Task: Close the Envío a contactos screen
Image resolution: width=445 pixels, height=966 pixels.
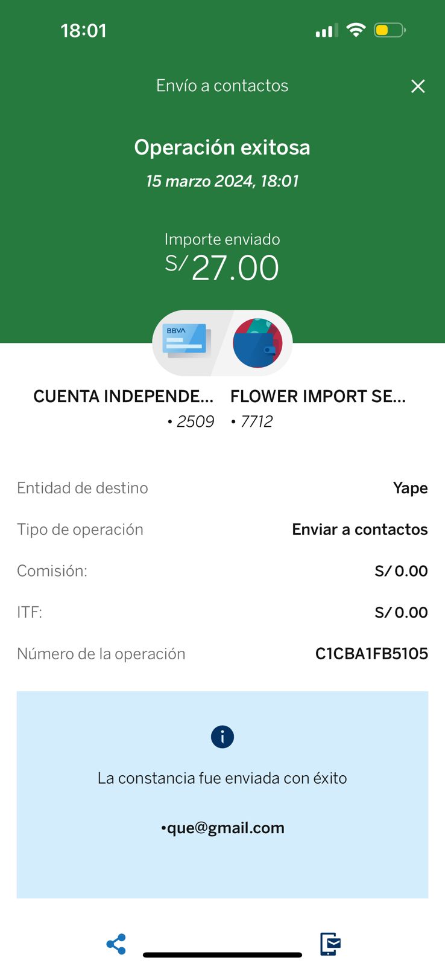Action: [x=418, y=86]
